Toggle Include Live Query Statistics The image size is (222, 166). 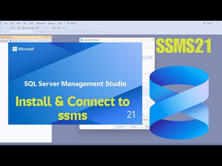(x=70, y=32)
